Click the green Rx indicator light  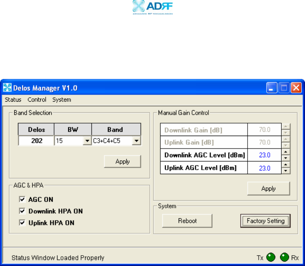pyautogui.click(x=285, y=257)
